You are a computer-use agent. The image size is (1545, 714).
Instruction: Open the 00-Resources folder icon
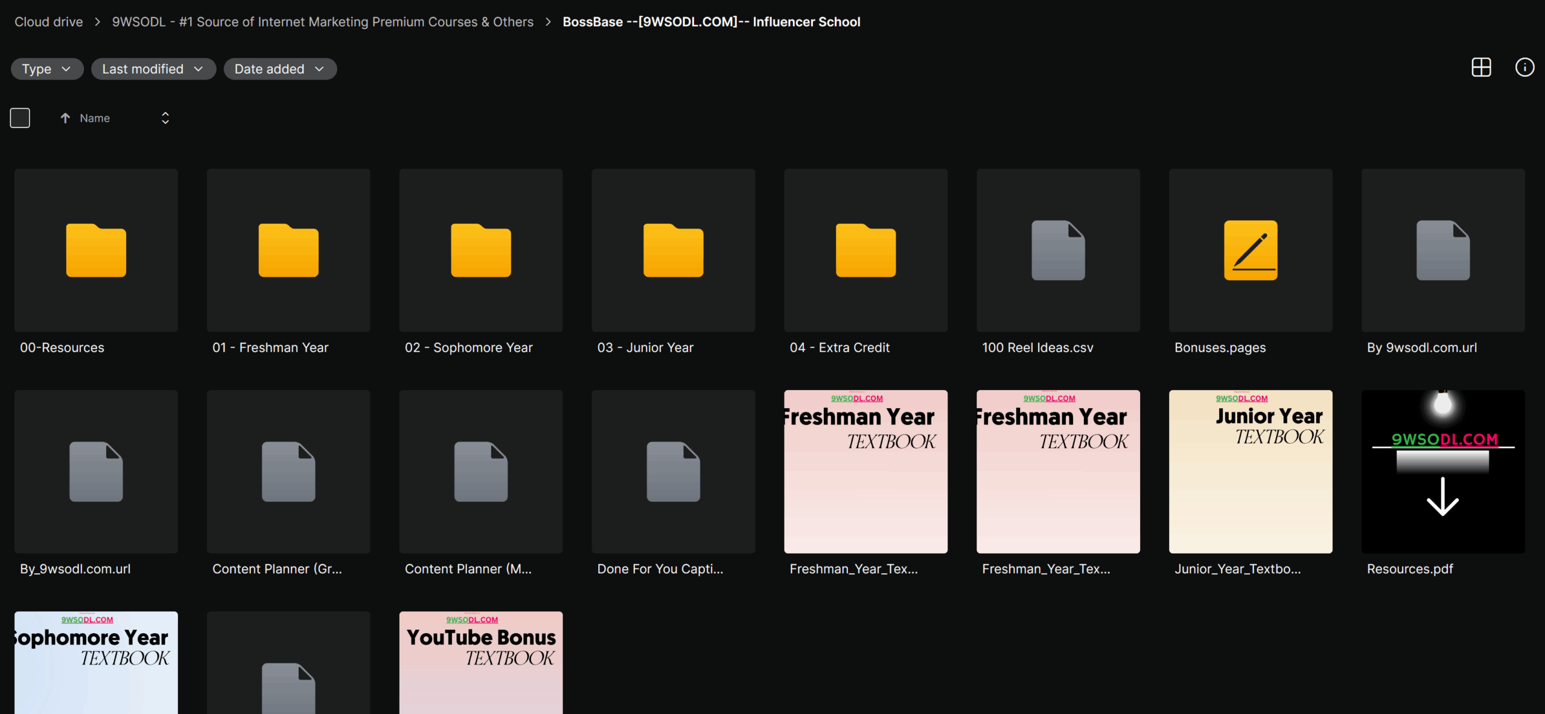pos(96,250)
